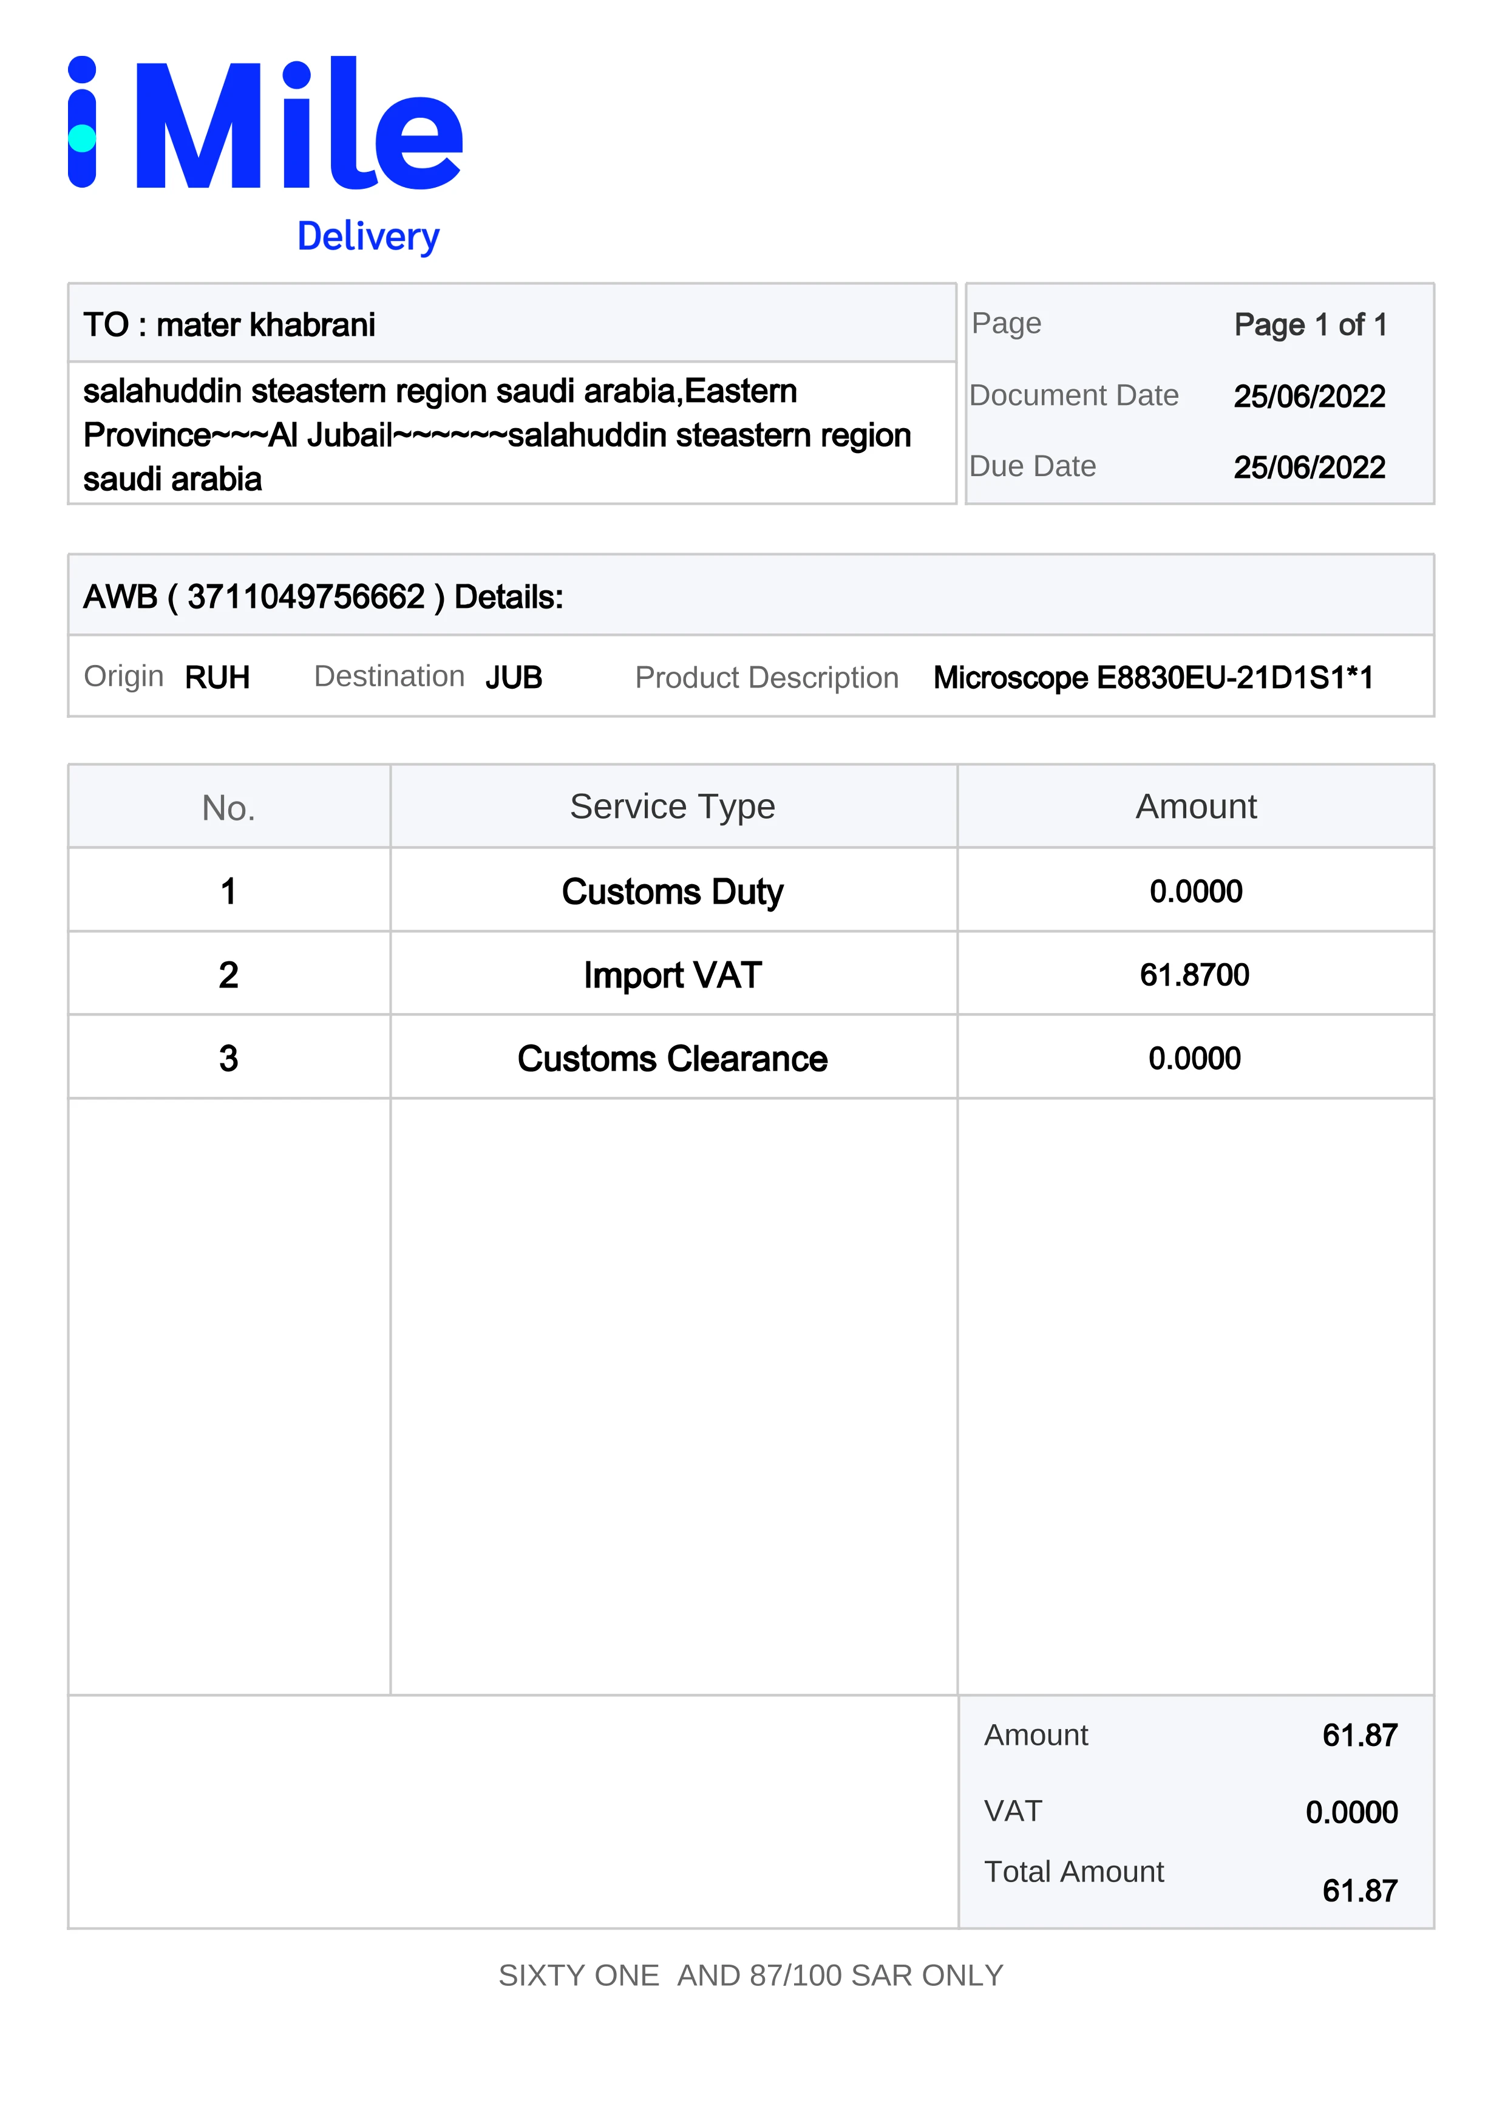Click the Delivery text under logo
This screenshot has height=2128, width=1505.
[x=368, y=236]
